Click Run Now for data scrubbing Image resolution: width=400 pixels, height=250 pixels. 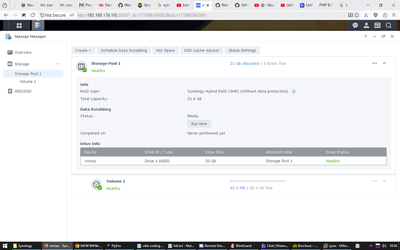tap(199, 124)
